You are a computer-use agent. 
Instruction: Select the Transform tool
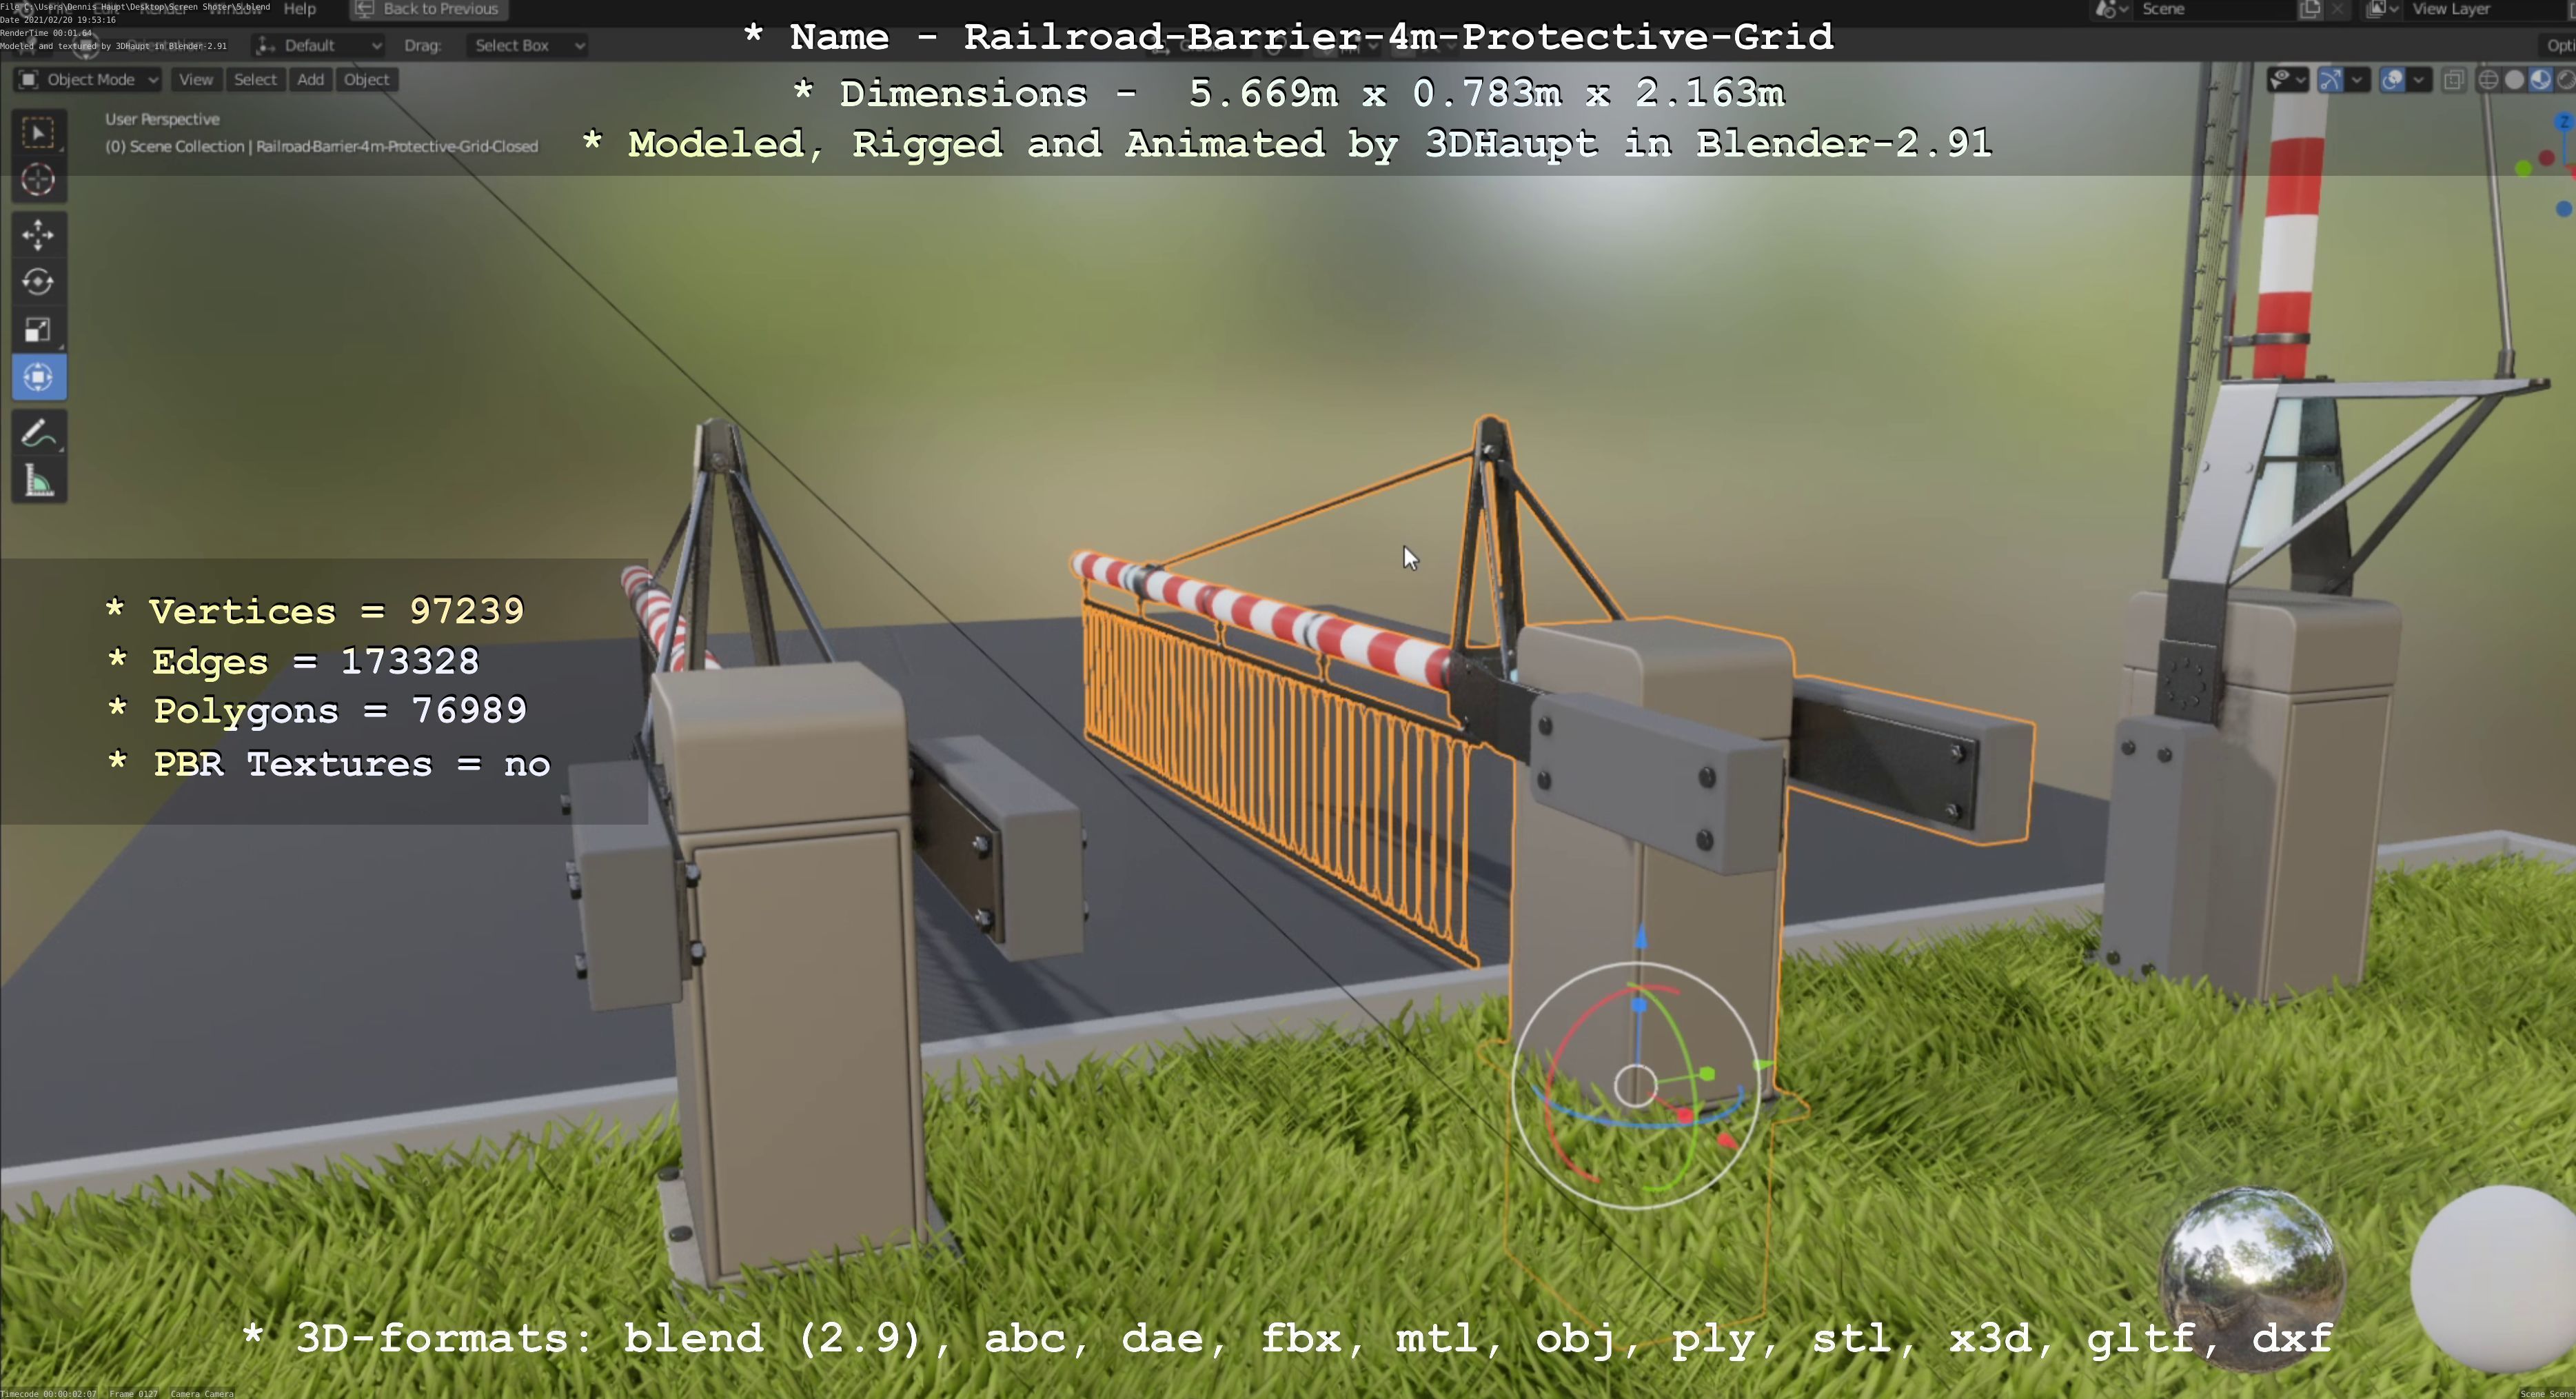[39, 377]
